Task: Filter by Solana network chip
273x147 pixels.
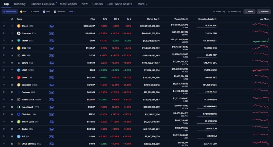Action: pos(35,12)
